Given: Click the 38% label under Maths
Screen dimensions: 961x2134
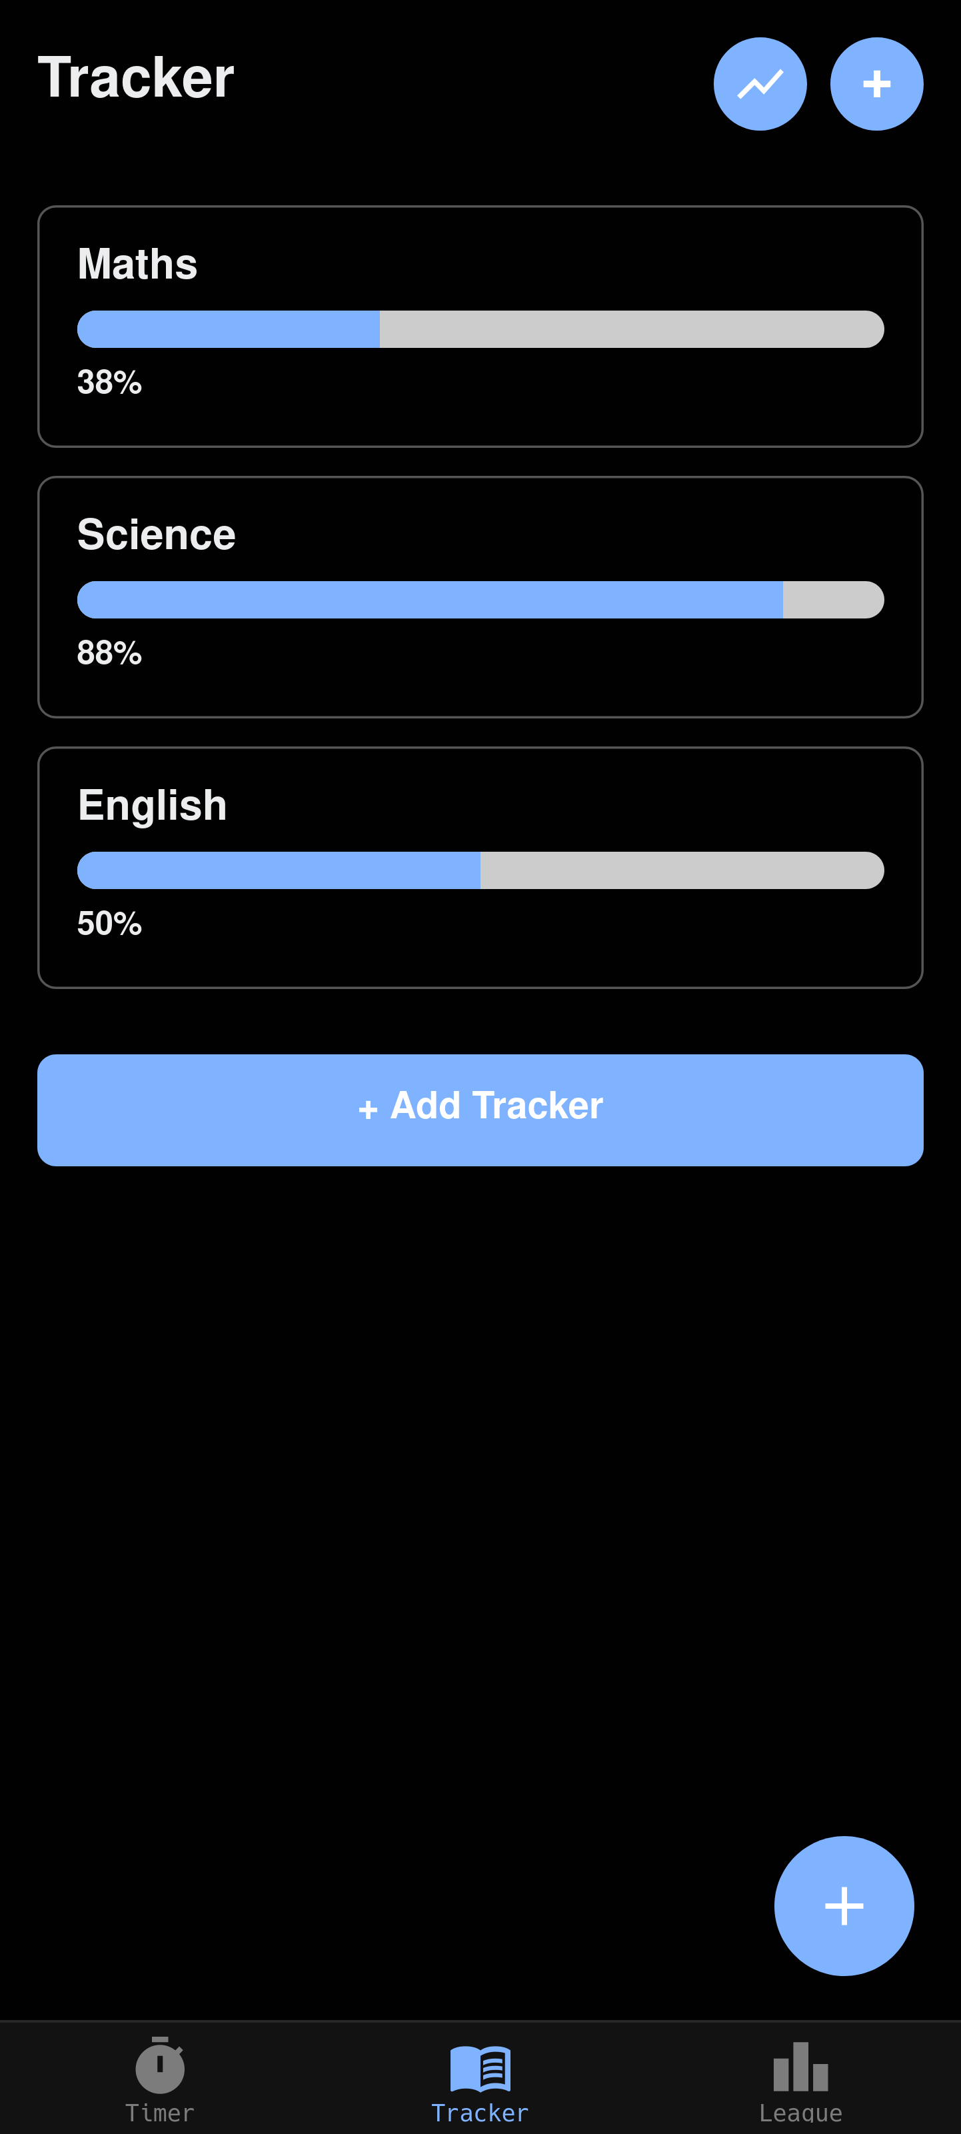Looking at the screenshot, I should (109, 383).
